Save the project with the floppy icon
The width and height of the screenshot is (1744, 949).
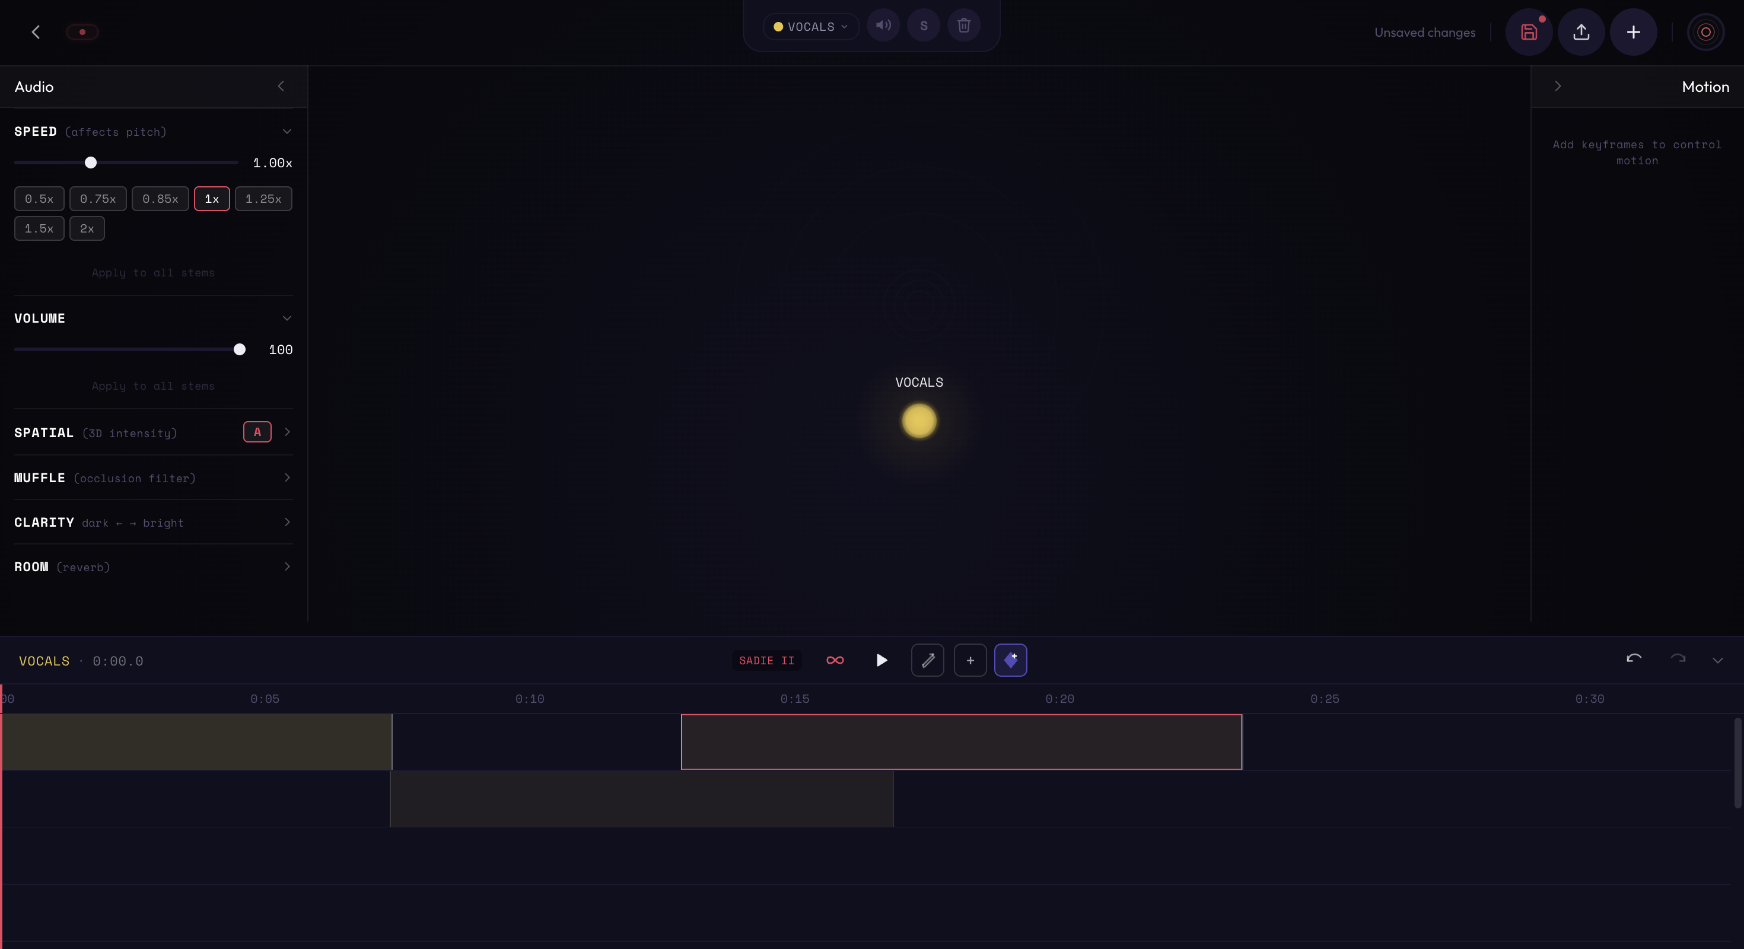tap(1529, 32)
